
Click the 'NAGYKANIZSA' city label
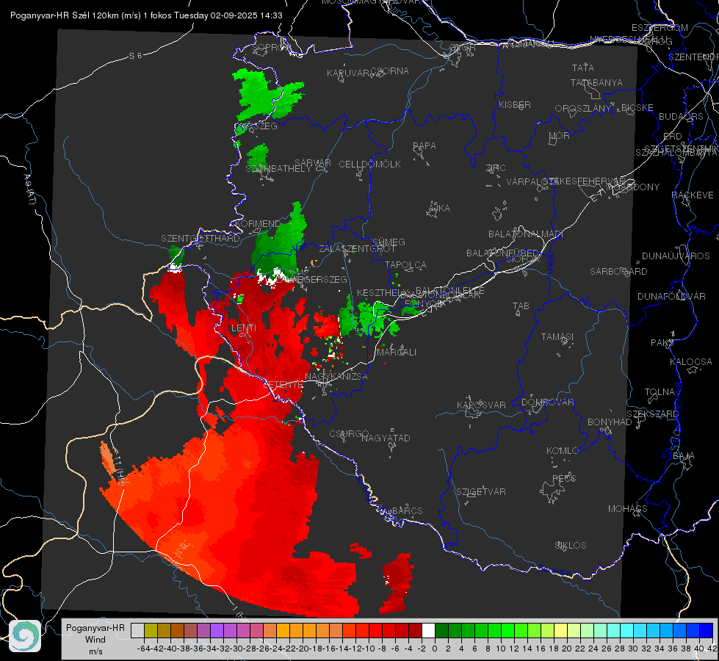(336, 377)
